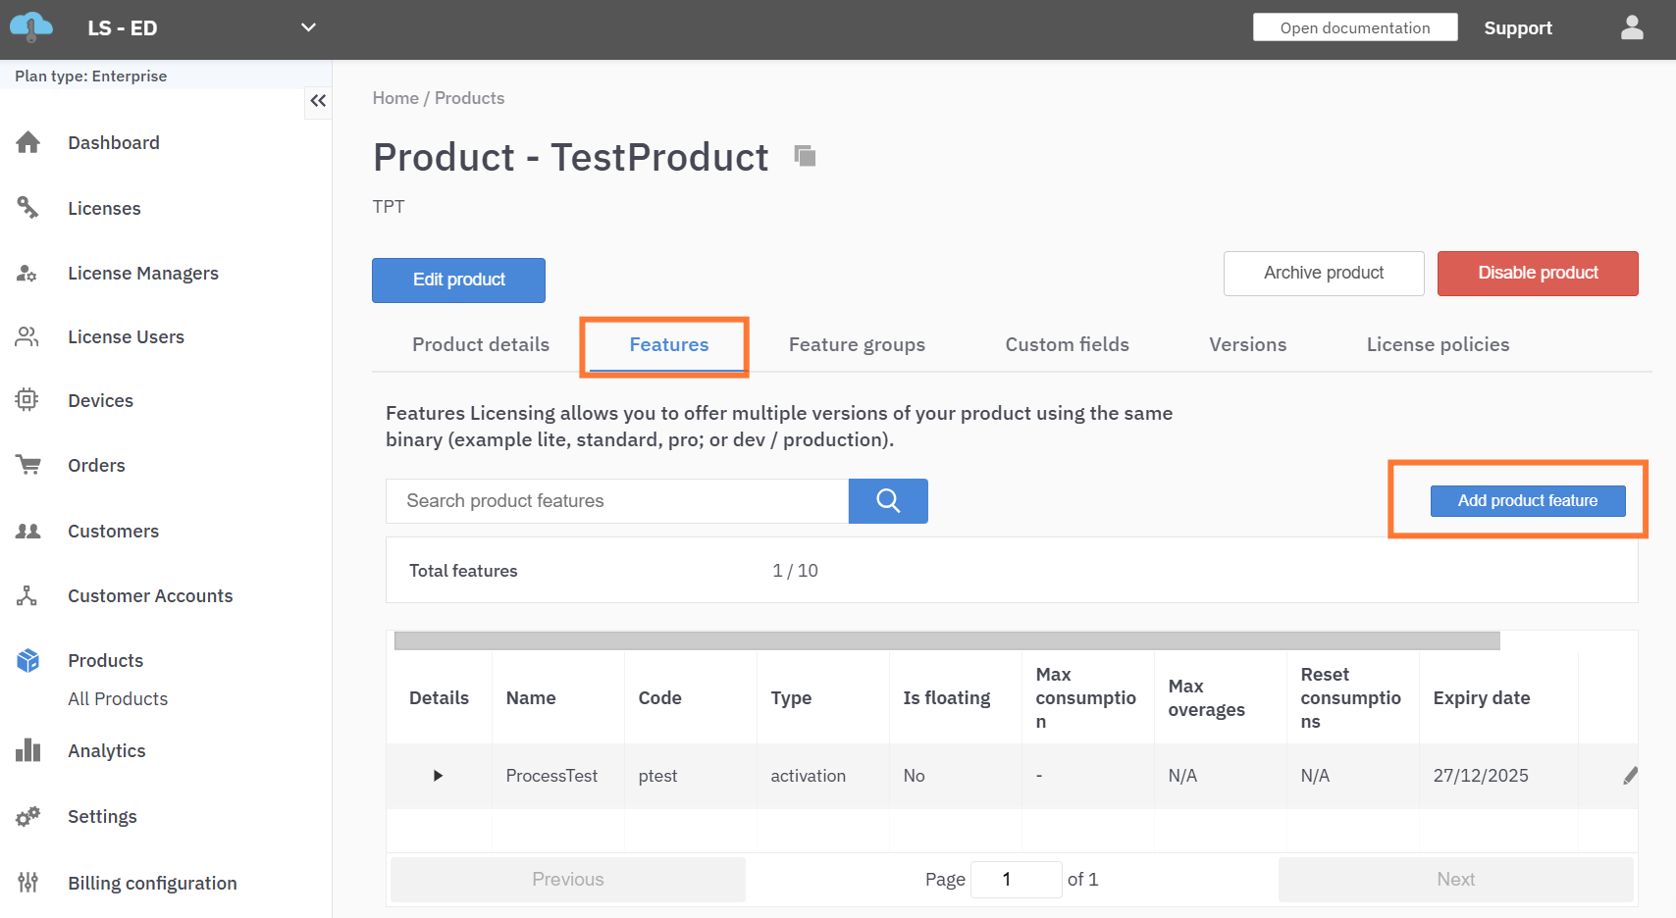Open Licenses via the key icon
This screenshot has width=1676, height=918.
coord(27,208)
